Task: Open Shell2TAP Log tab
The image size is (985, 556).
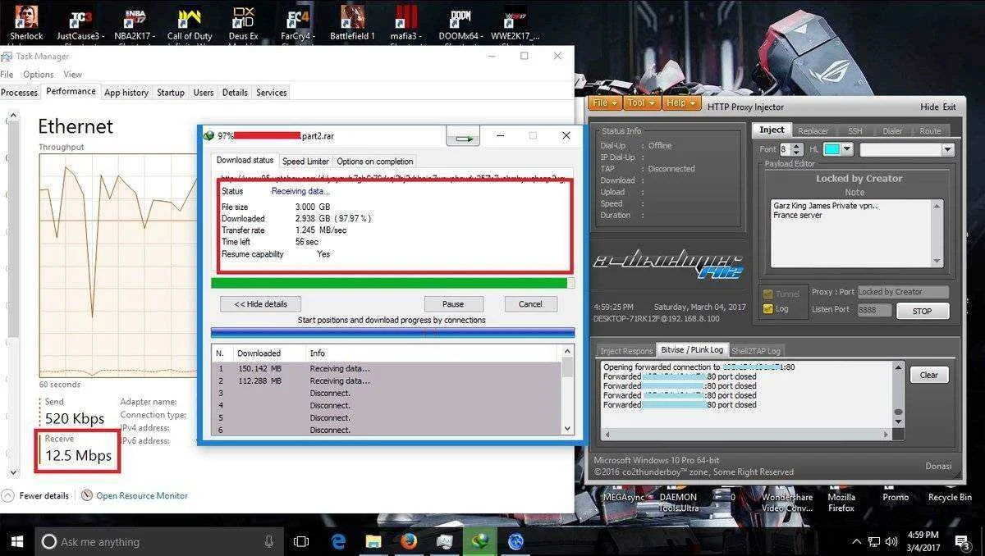Action: click(756, 350)
